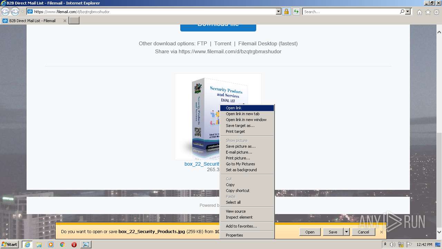Click the box_22_Security file name link
442x249 pixels.
pyautogui.click(x=202, y=164)
